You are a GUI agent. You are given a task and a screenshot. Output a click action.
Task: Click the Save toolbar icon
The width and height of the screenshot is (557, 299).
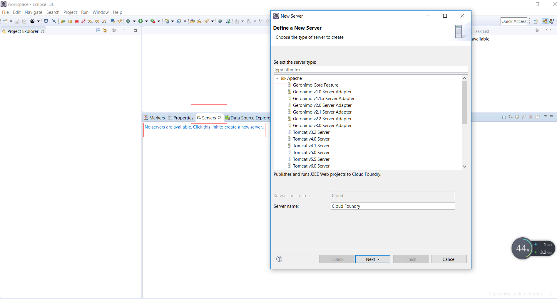17,21
